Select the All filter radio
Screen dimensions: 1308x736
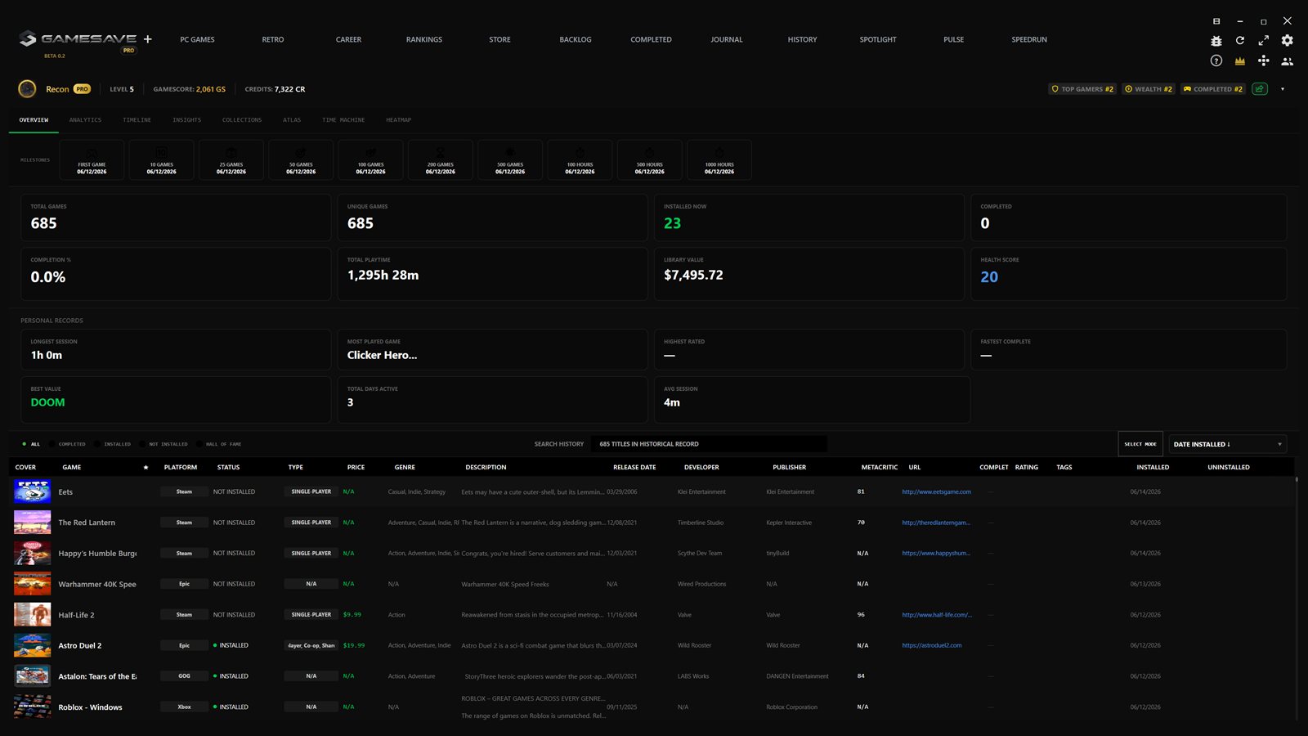tap(30, 444)
